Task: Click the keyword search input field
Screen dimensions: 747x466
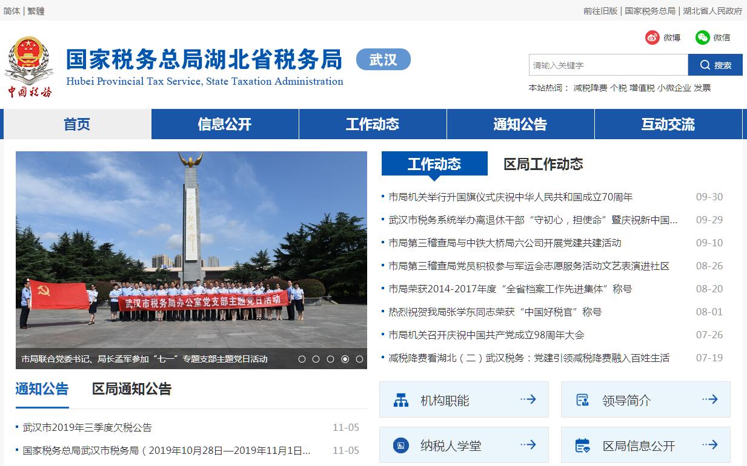Action: tap(608, 65)
